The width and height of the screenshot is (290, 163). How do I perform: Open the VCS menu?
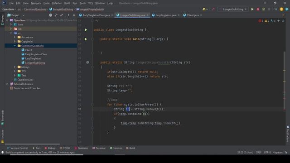(x=91, y=3)
